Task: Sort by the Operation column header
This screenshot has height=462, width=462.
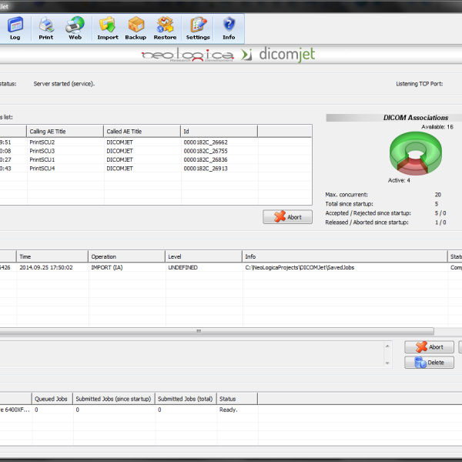Action: [126, 256]
